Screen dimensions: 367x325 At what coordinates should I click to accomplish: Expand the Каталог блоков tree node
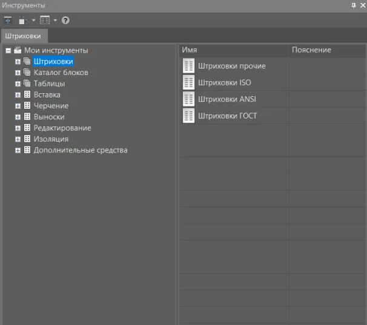[18, 73]
